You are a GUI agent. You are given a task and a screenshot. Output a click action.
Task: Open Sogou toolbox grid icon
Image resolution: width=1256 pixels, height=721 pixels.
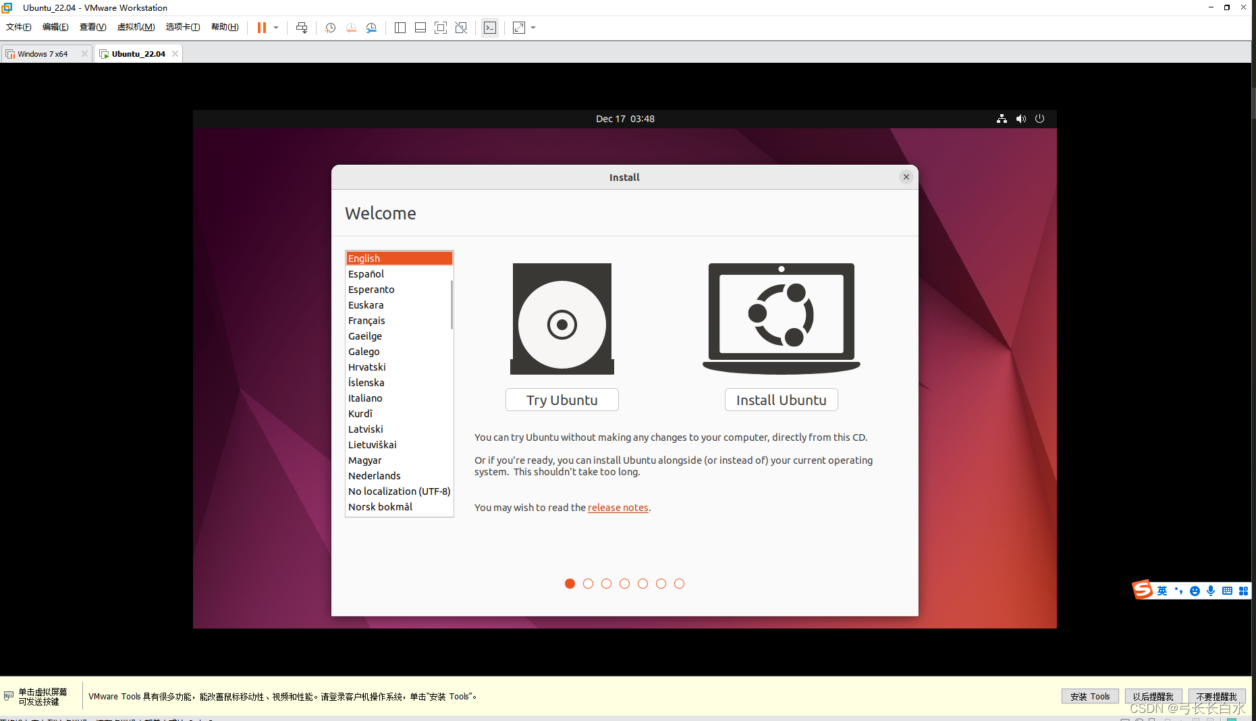coord(1243,591)
